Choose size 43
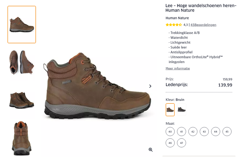The width and height of the screenshot is (240, 157). [x=204, y=132]
